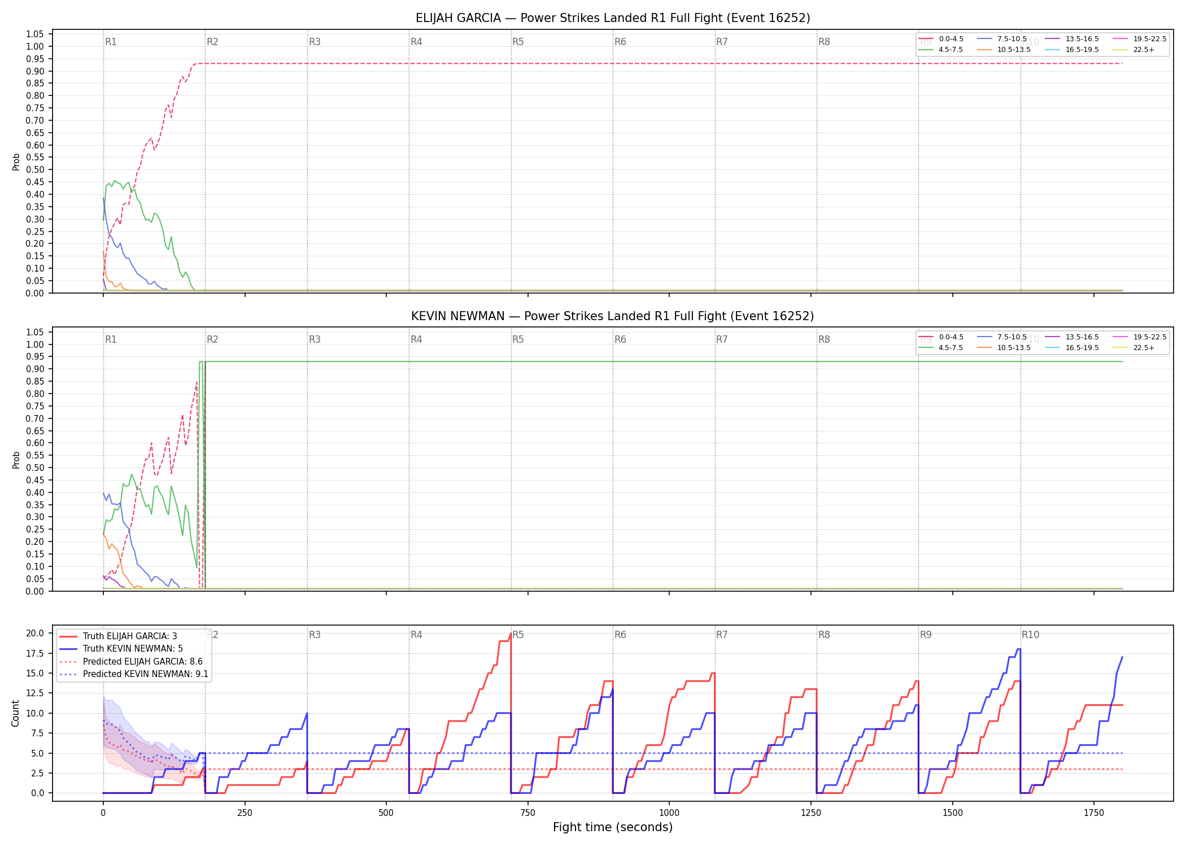Click 'Predicted KEVIN NEWMAN: 9.1' legend item

[x=134, y=674]
